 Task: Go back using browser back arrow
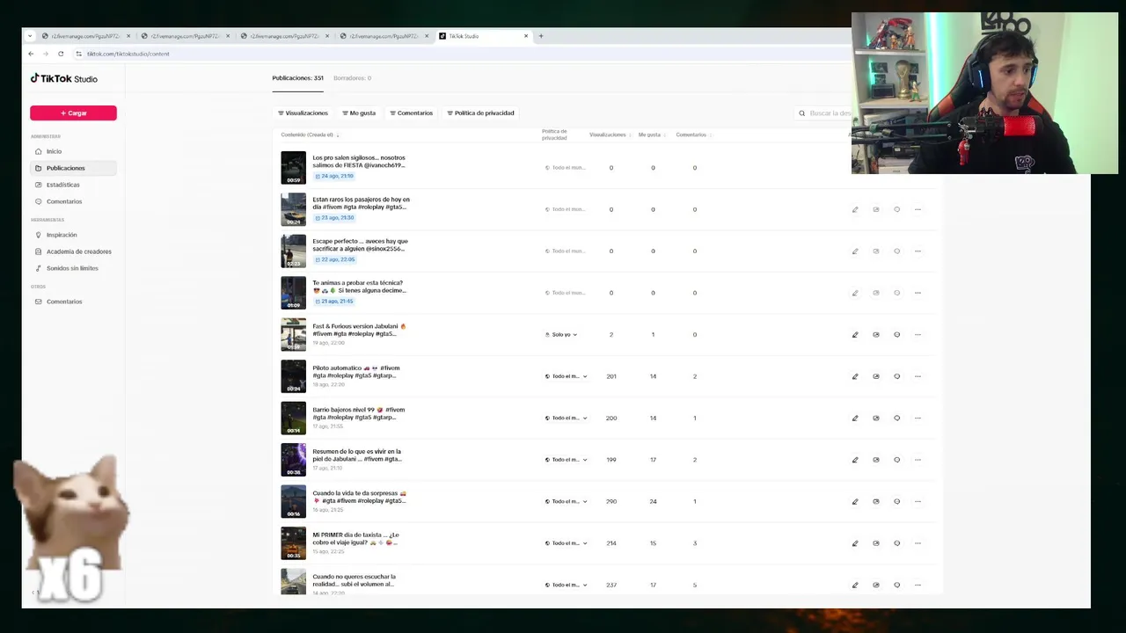(31, 54)
